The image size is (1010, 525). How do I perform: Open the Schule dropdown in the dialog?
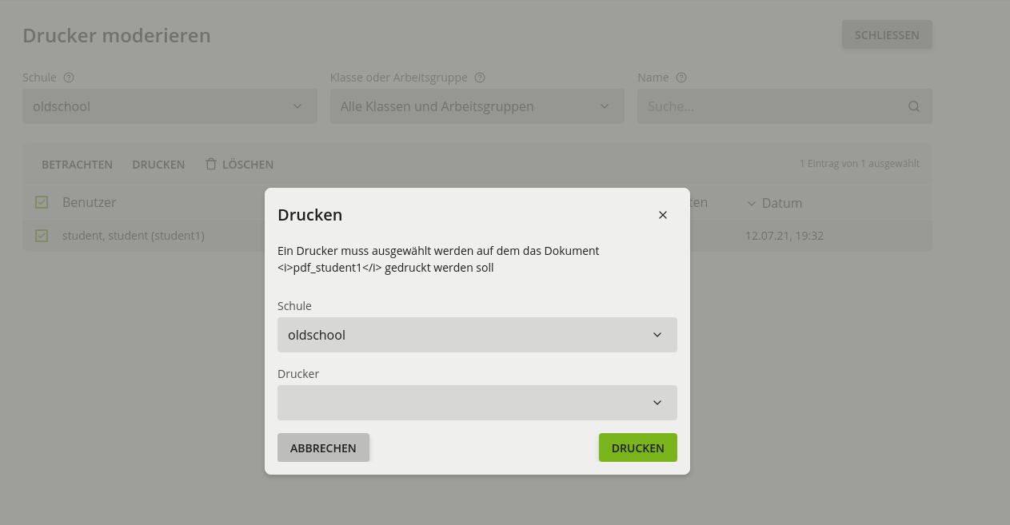(x=477, y=335)
